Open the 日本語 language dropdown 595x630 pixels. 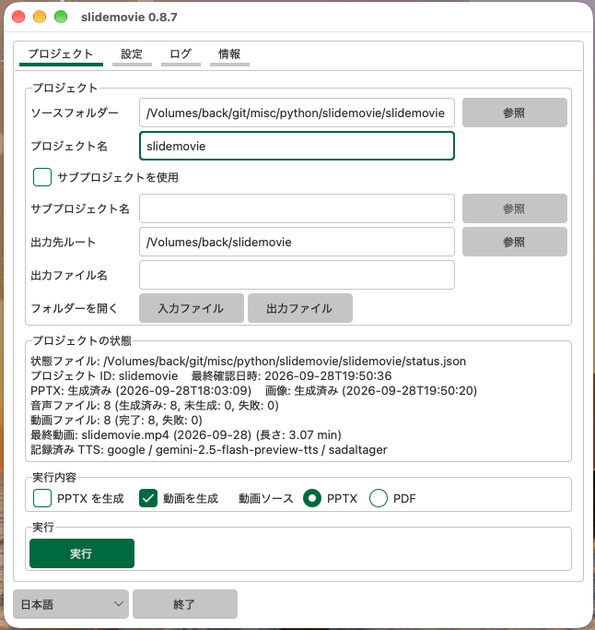click(x=71, y=604)
